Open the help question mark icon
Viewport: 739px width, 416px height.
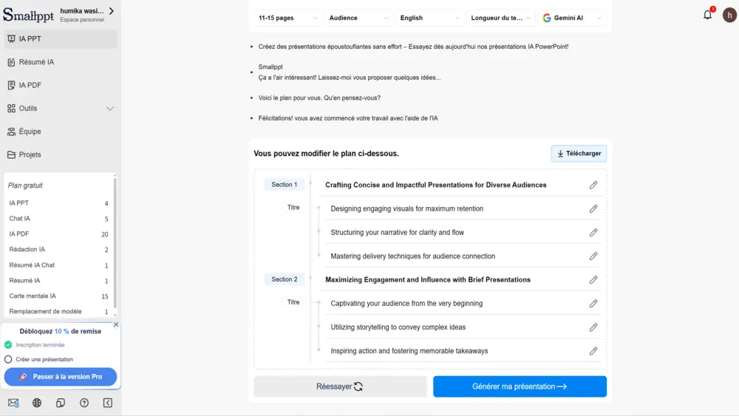[x=84, y=403]
